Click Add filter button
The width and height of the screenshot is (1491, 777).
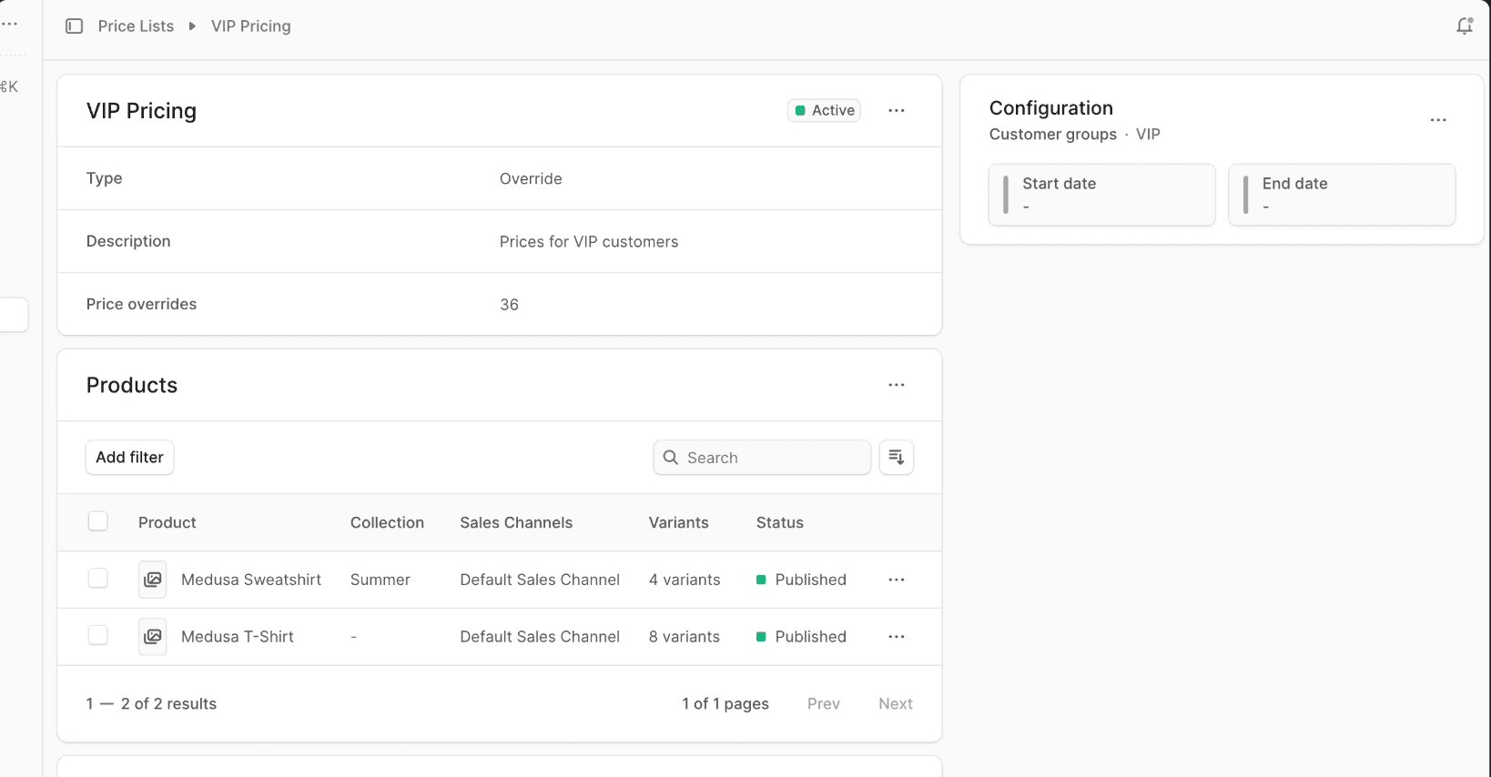tap(129, 458)
